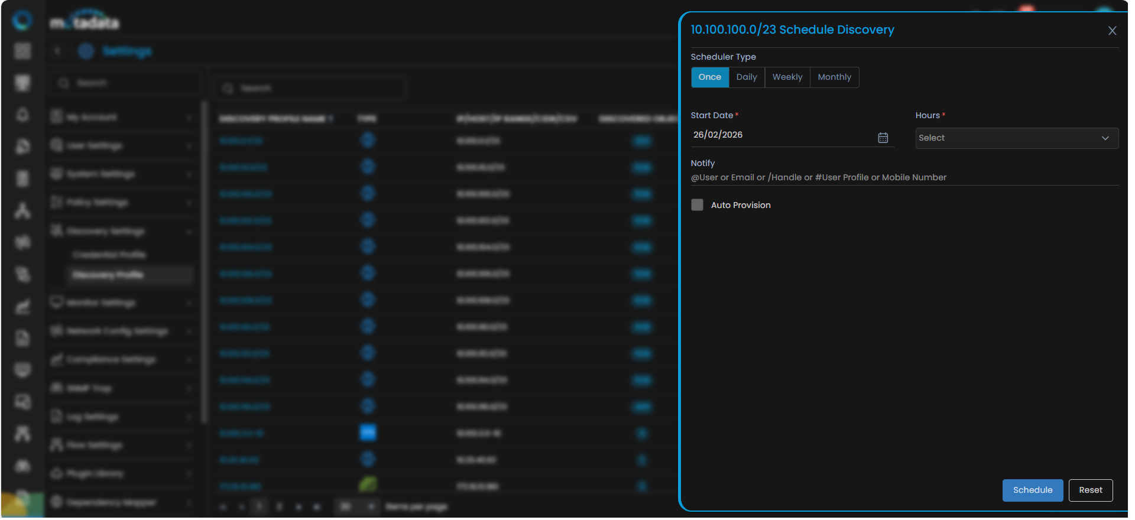Click the Motadata logo icon
The height and width of the screenshot is (520, 1135).
coord(22,21)
